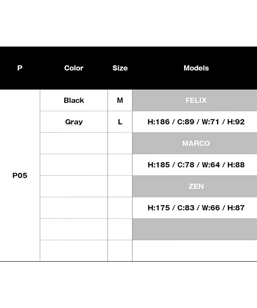This screenshot has height=308, width=257.
Task: Click the P05 product code cell
Action: click(x=20, y=176)
